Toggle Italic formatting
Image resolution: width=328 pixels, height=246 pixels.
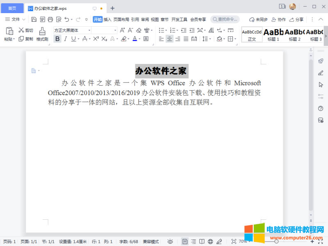click(x=65, y=39)
